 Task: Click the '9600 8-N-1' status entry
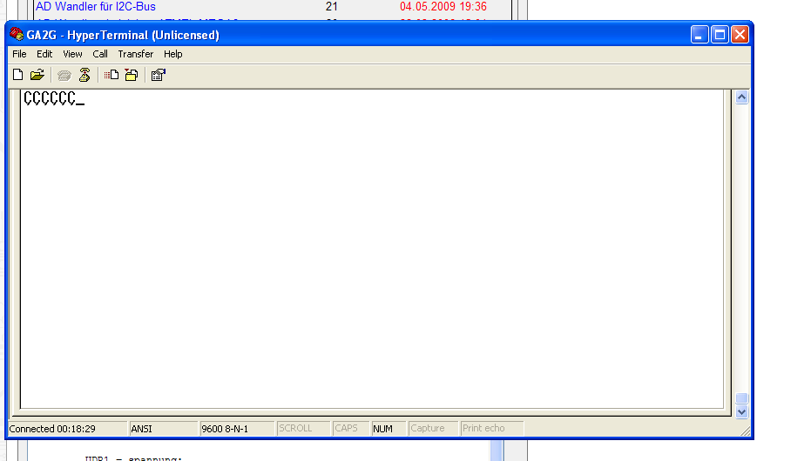pyautogui.click(x=237, y=429)
